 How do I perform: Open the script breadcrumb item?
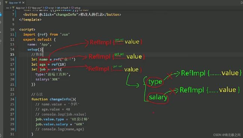point(51,8)
